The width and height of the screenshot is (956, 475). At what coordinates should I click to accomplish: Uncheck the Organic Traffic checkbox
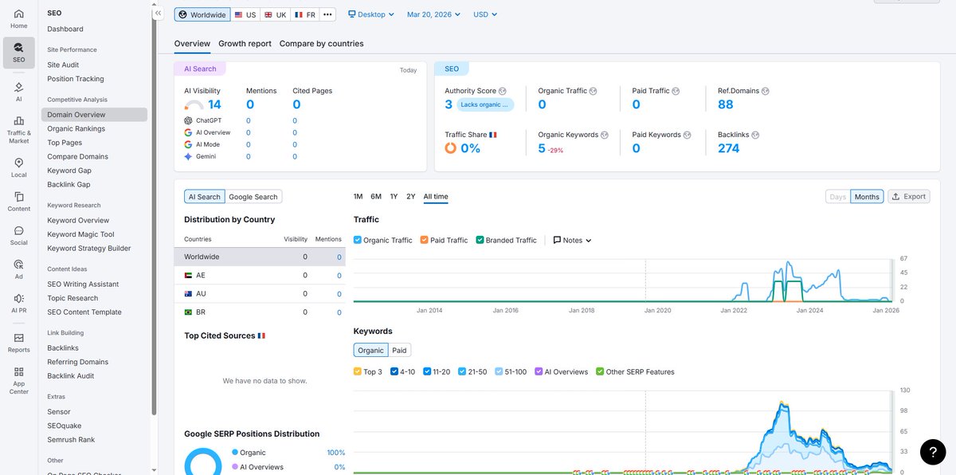(x=358, y=240)
